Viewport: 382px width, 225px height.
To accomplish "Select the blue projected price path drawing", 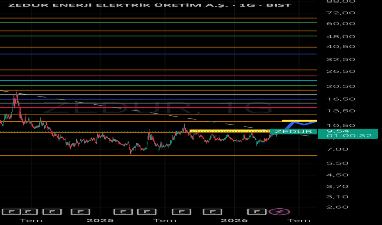I will click(x=301, y=125).
